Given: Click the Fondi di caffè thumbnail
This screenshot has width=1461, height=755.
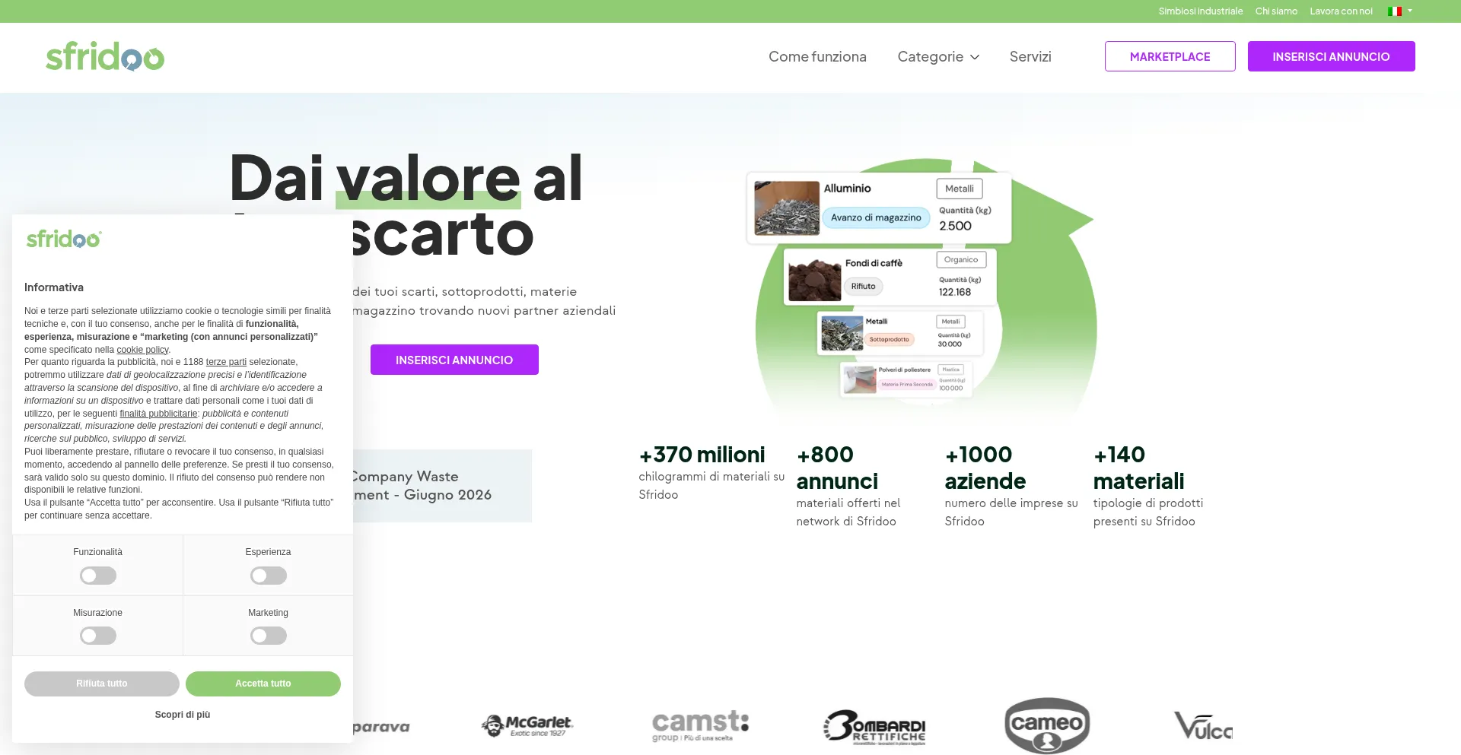Looking at the screenshot, I should (814, 279).
